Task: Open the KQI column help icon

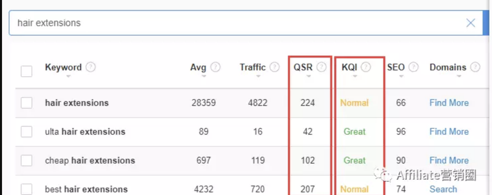Action: 366,67
